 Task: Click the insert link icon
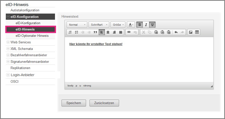point(129,32)
